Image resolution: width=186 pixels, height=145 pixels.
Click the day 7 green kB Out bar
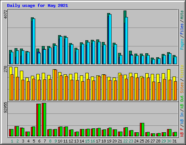[x=45, y=120]
